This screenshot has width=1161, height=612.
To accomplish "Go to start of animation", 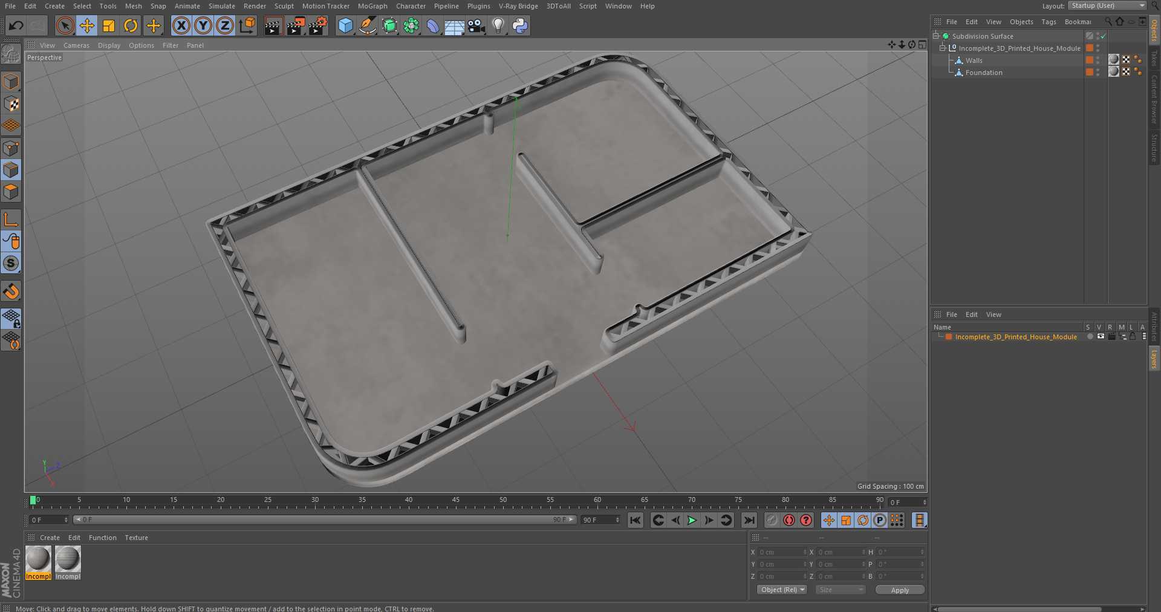I will point(635,520).
